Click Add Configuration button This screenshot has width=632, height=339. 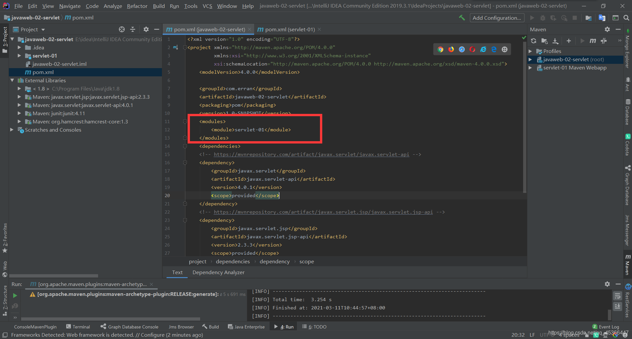click(x=497, y=18)
